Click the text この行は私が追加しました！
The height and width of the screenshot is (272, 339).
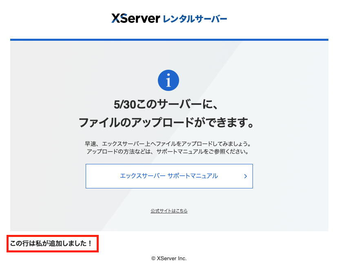[x=51, y=243]
